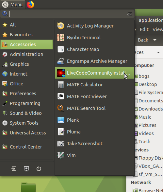Open the Administration category
The height and width of the screenshot is (192, 163).
[x=27, y=54]
